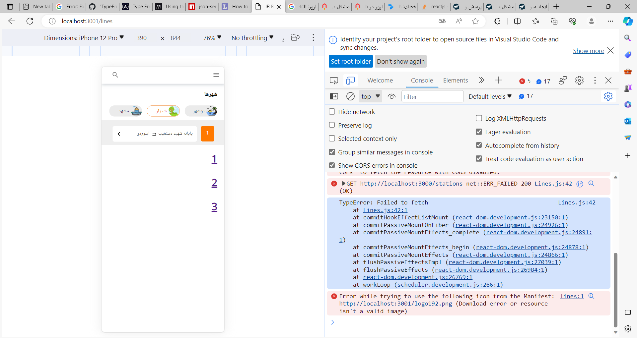Show console sidebar panel icon

click(334, 96)
